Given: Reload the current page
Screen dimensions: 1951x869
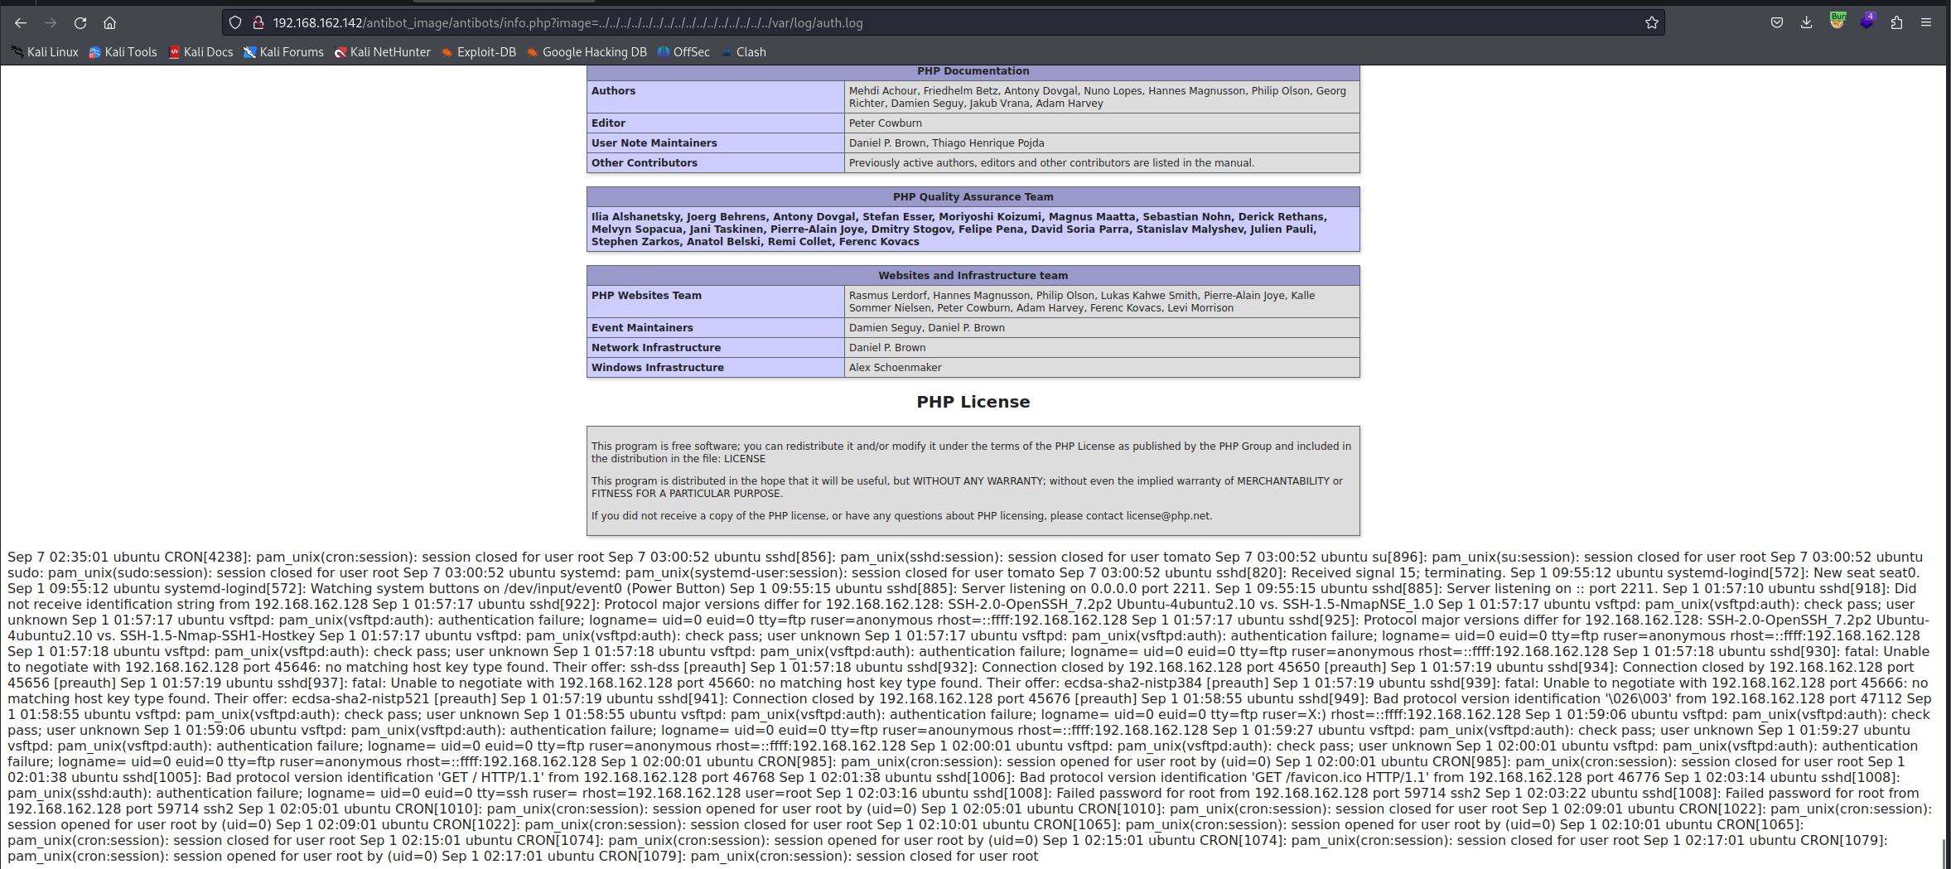Looking at the screenshot, I should [80, 23].
